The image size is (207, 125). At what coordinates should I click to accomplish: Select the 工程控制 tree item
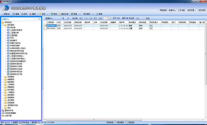pyautogui.click(x=14, y=35)
